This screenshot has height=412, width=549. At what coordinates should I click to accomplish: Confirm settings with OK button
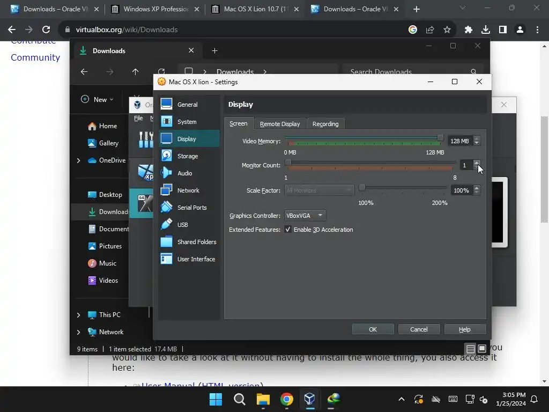(373, 329)
